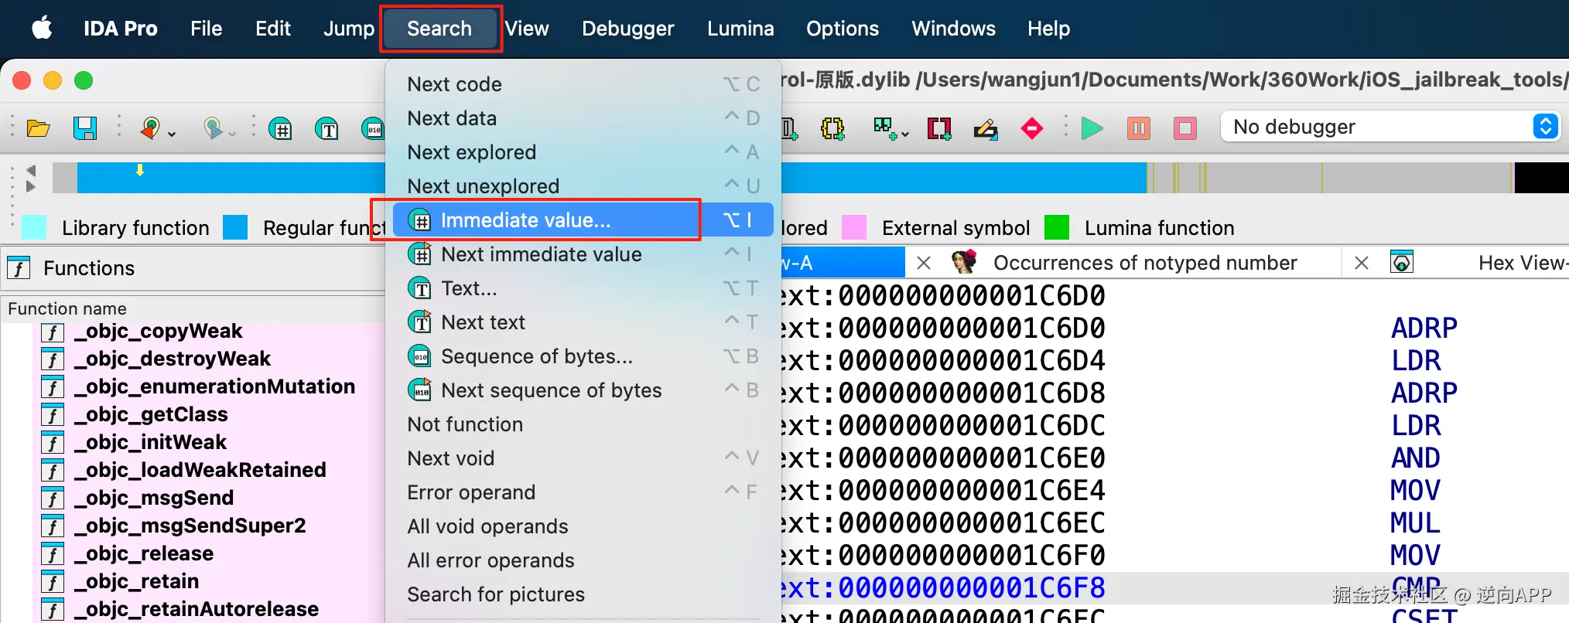This screenshot has width=1569, height=623.
Task: Click function icon next to _objc_copyWeak
Action: tap(53, 332)
